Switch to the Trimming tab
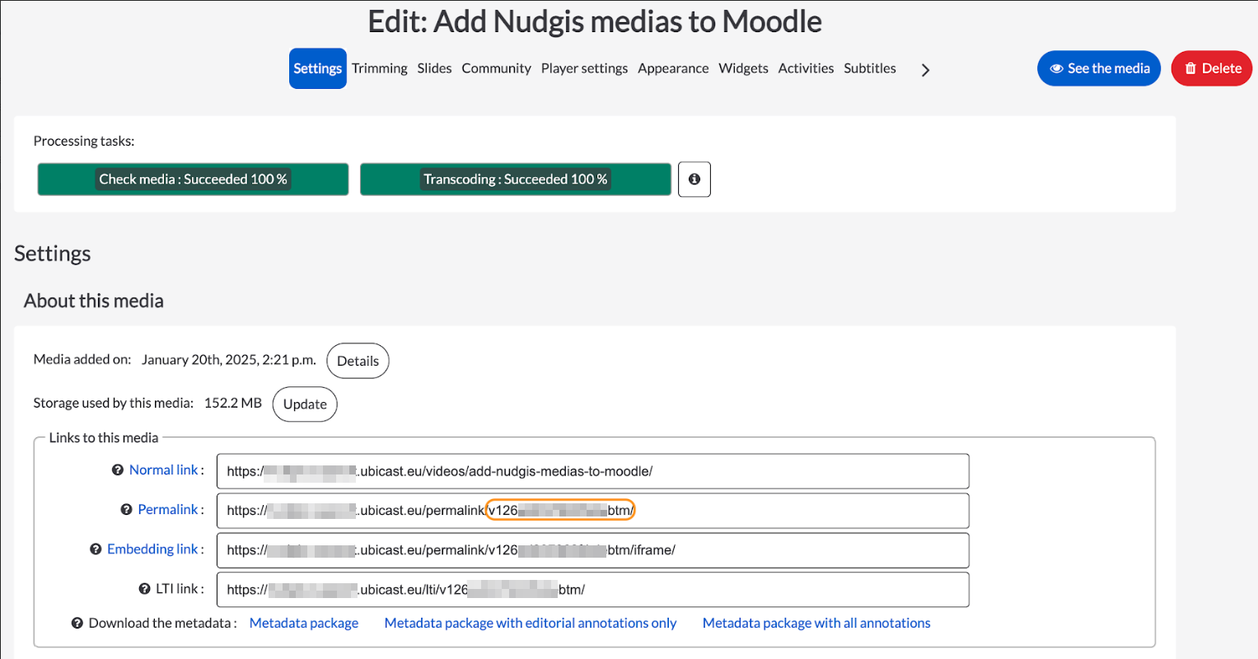 click(x=380, y=68)
